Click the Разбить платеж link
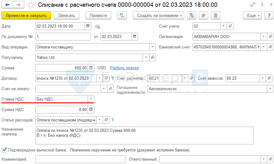The height and width of the screenshot is (164, 274). pyautogui.click(x=125, y=68)
